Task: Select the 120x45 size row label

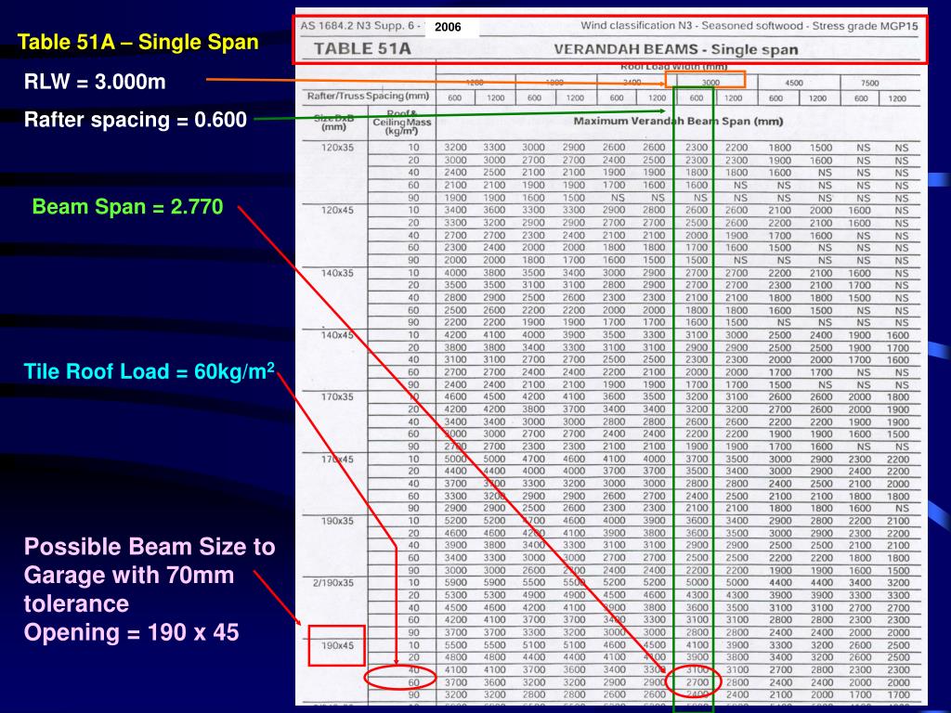Action: pyautogui.click(x=337, y=210)
